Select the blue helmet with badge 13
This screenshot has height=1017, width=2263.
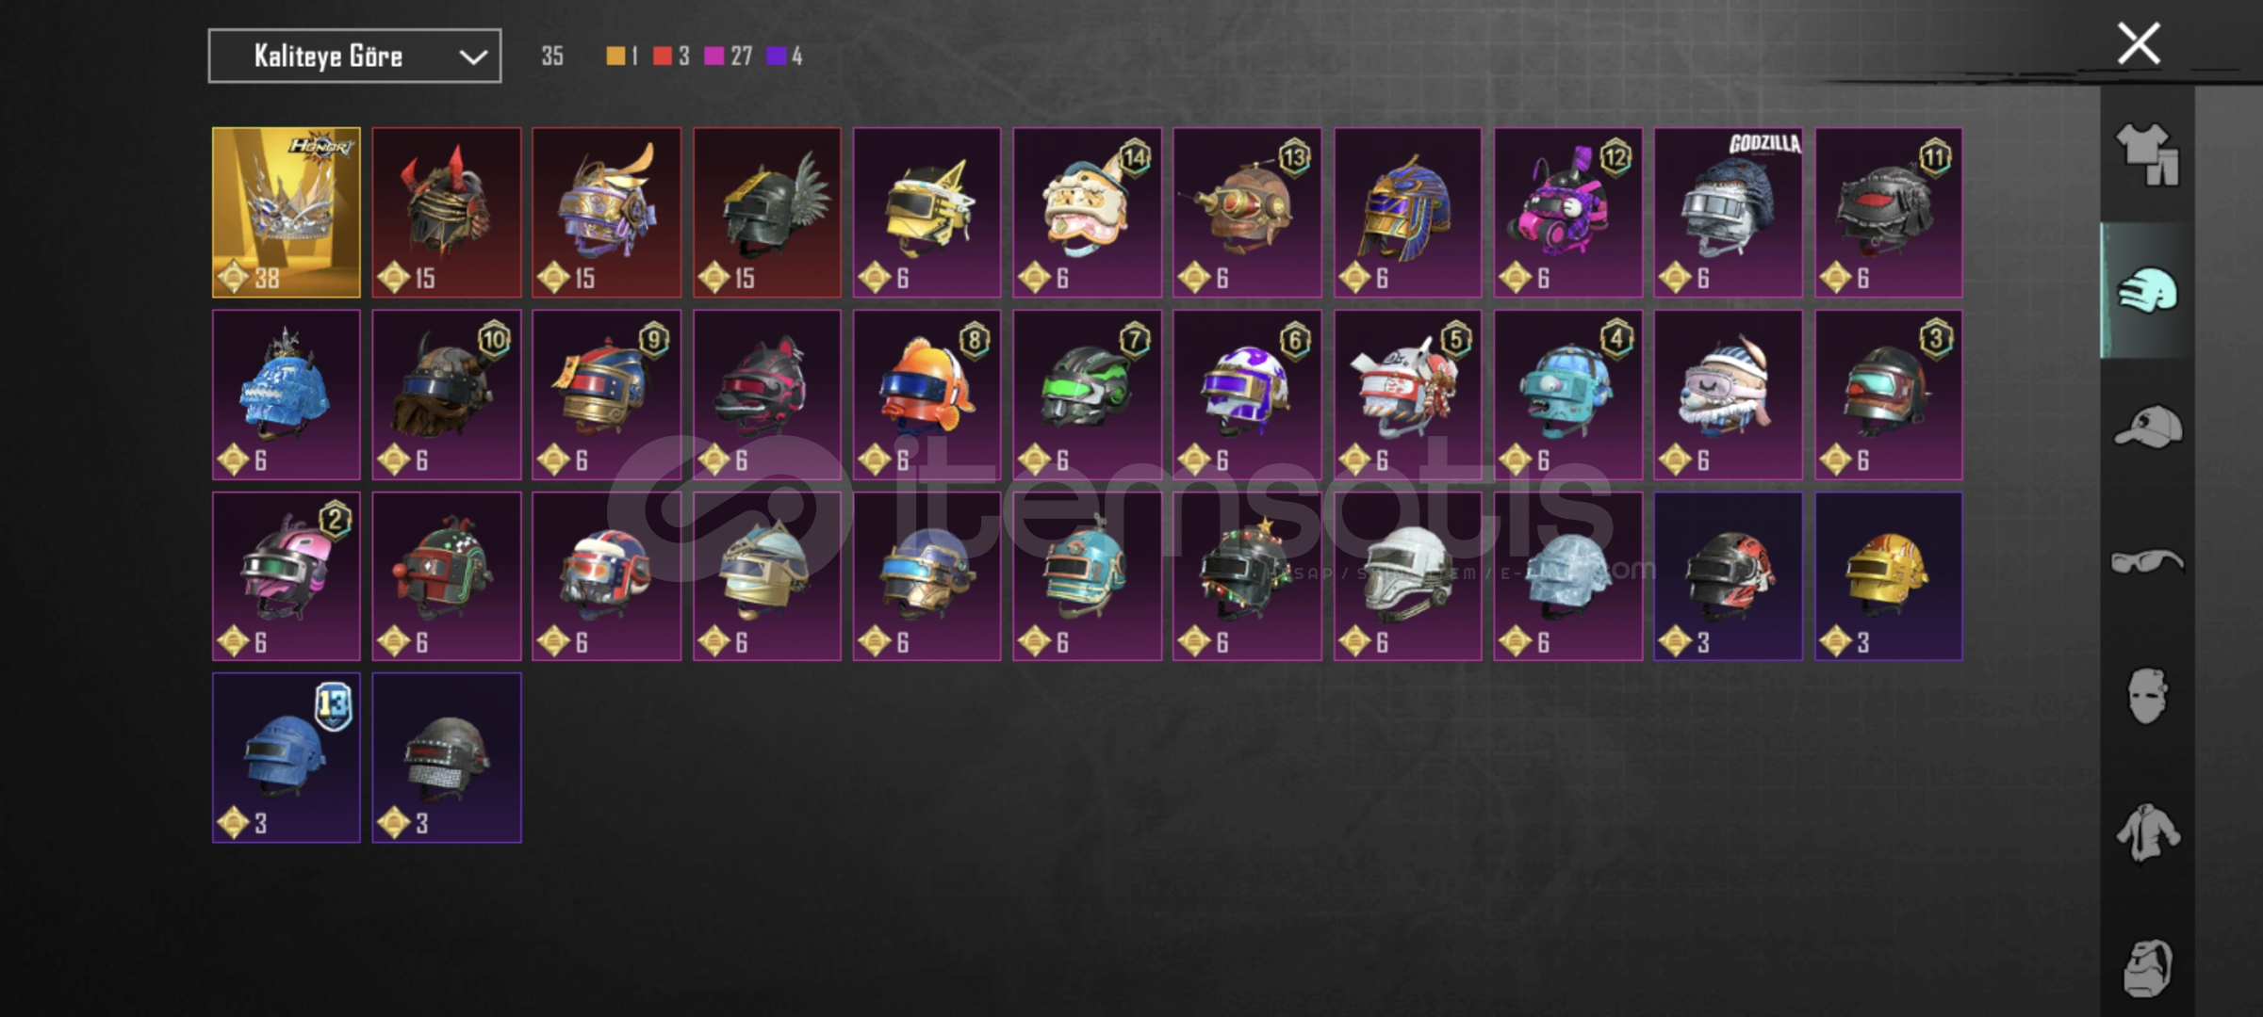coord(287,758)
